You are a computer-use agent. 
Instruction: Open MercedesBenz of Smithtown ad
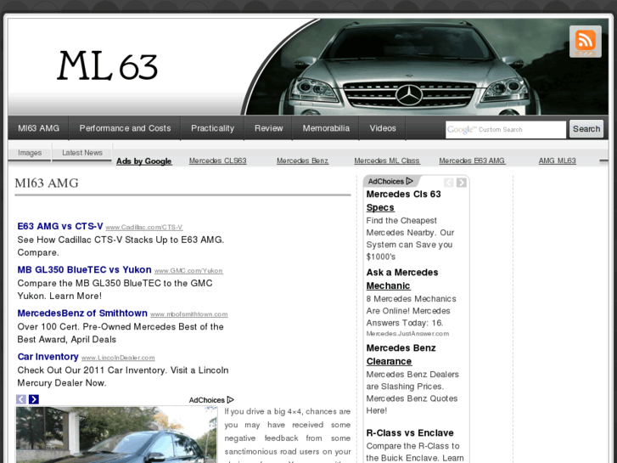tap(82, 313)
